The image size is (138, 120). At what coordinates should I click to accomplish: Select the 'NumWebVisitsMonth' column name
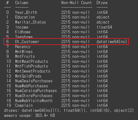click(34, 101)
